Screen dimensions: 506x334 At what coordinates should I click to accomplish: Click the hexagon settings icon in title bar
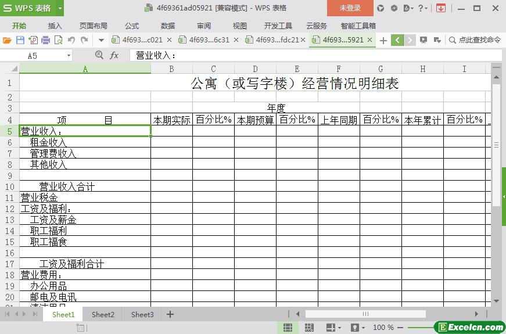(394, 8)
